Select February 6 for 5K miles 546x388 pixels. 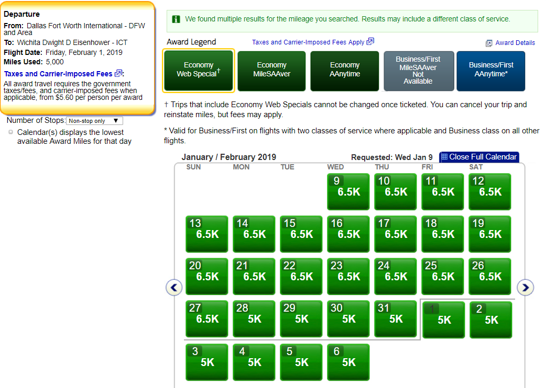(348, 362)
